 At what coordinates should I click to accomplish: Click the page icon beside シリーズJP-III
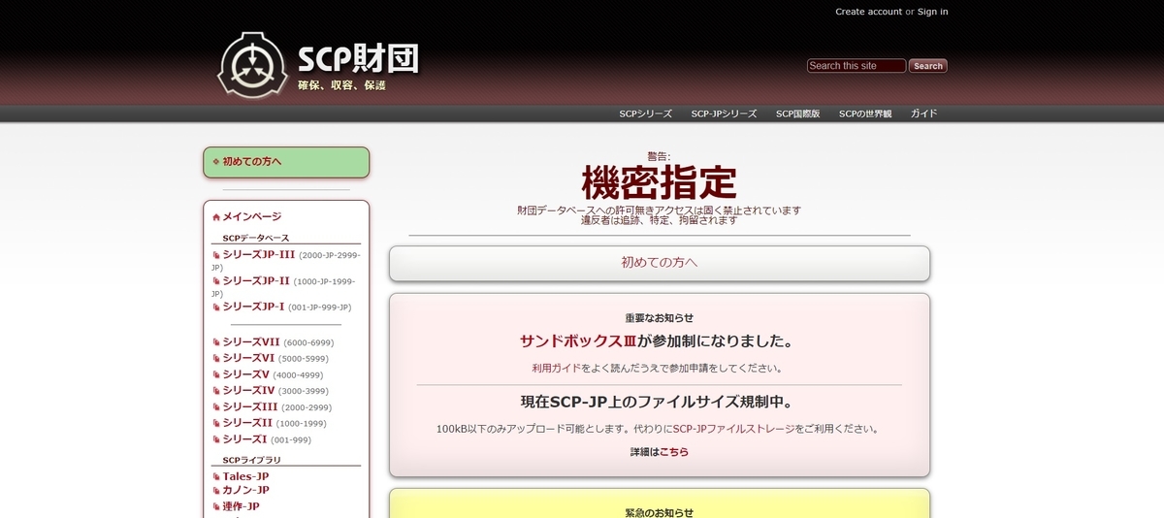(x=215, y=255)
